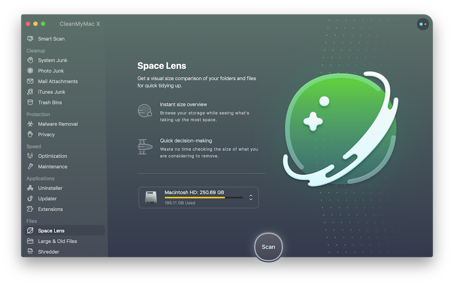
Task: Click the assistant dots icon top right
Action: pyautogui.click(x=423, y=24)
